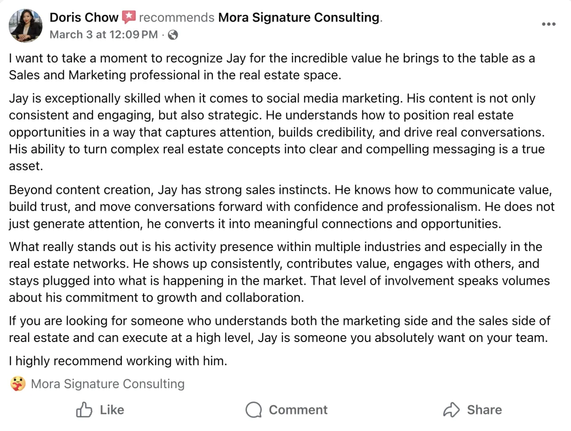Click the red star recommendation badge
Screen dimensions: 571x431
128,18
